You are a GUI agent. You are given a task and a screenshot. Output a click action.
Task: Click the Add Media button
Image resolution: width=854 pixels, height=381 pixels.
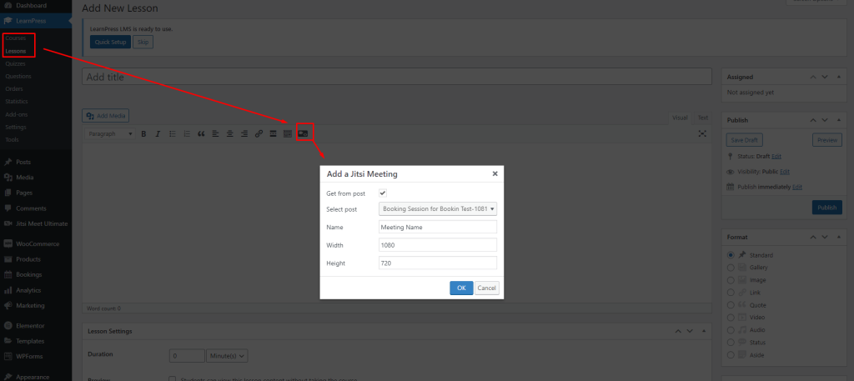106,116
